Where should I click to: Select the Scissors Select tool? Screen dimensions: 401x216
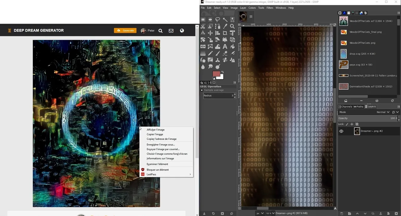203,26
